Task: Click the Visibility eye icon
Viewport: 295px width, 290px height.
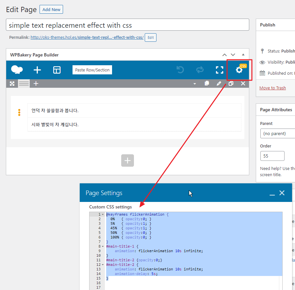Action: (x=262, y=62)
